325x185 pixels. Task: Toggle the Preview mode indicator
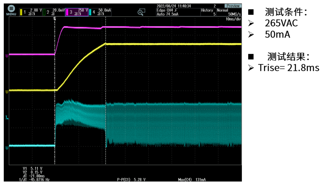point(233,5)
